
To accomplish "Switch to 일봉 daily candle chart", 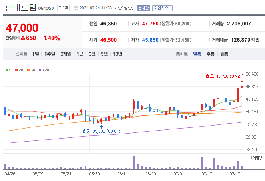I will pyautogui.click(x=197, y=54).
